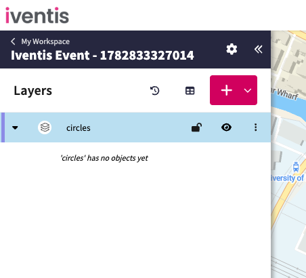Screen dimensions: 306x278
Task: Click the back chevron beside My Workspace
Action: point(13,41)
